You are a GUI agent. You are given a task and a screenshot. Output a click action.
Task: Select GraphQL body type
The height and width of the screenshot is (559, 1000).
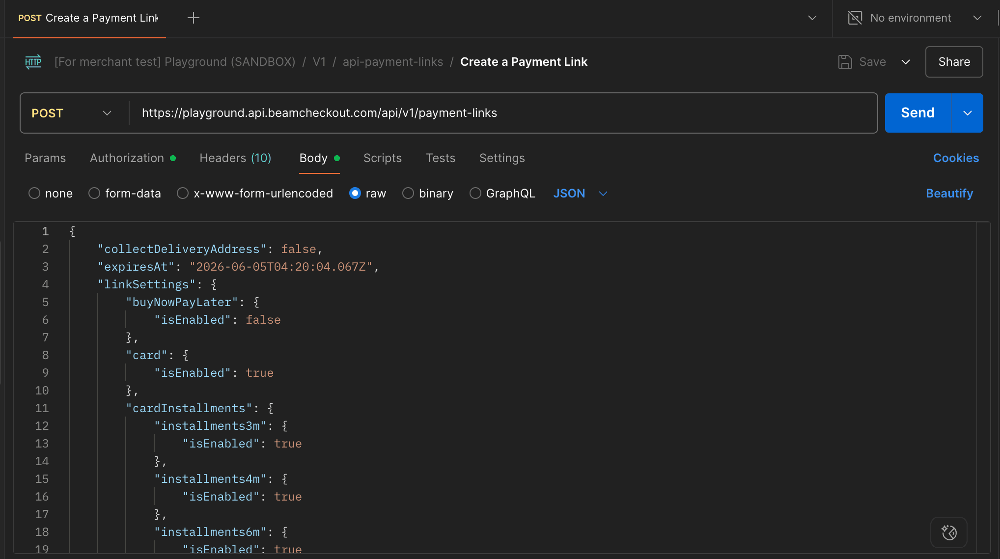point(475,194)
